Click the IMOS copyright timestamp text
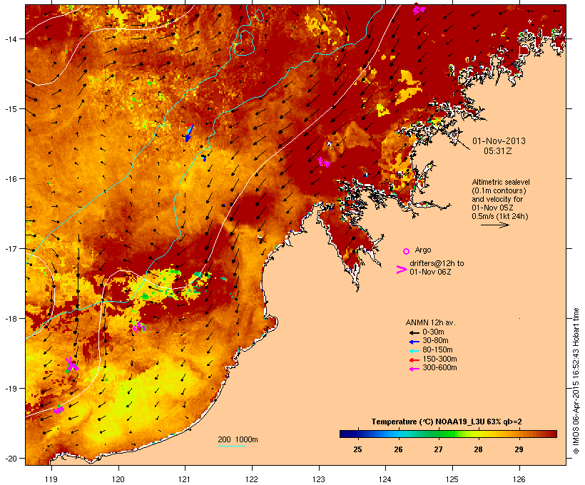Image resolution: width=585 pixels, height=485 pixels. pos(576,381)
